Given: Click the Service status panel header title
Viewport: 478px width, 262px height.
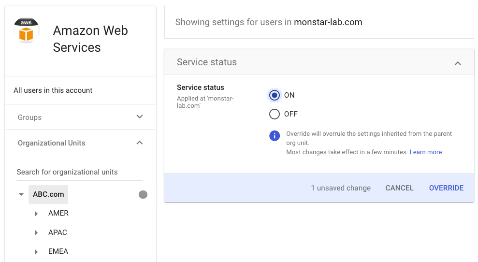Looking at the screenshot, I should 207,62.
